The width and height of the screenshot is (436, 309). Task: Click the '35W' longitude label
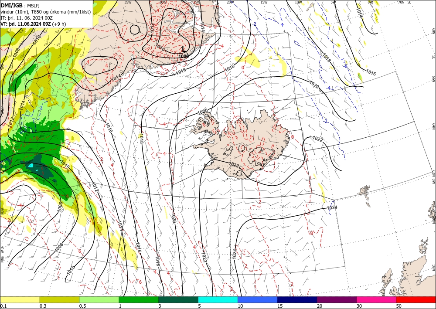point(128,2)
